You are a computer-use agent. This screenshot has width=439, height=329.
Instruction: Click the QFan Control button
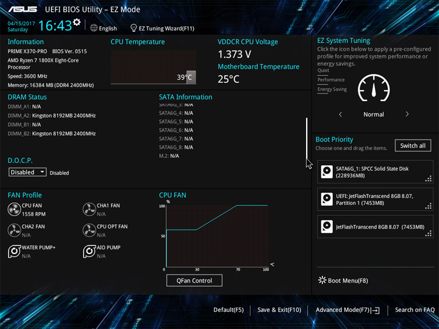(x=195, y=281)
